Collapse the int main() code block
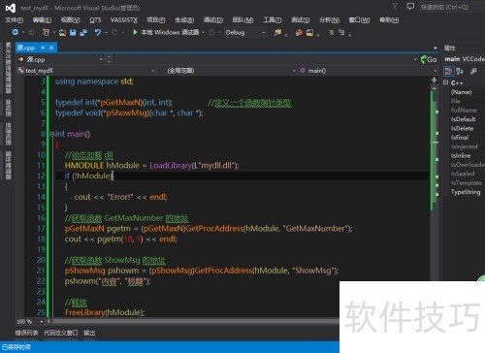Screen dimensions: 485x353 point(51,134)
